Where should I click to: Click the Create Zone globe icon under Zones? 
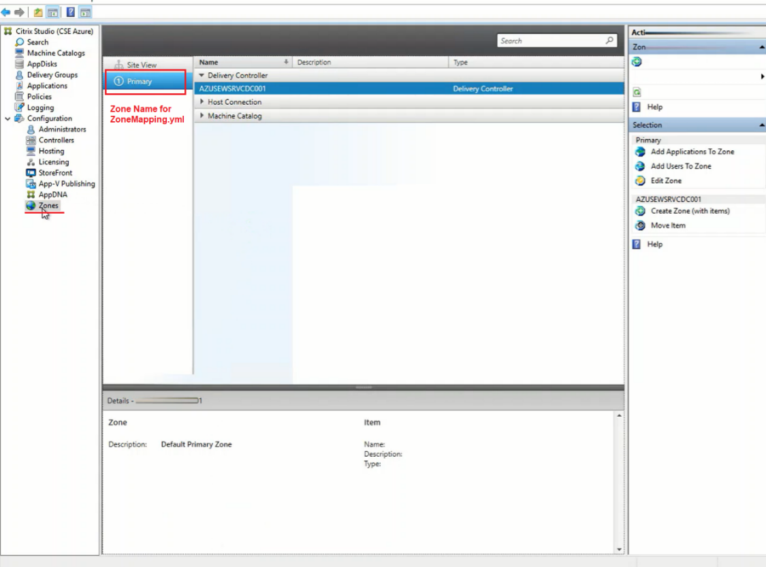637,61
